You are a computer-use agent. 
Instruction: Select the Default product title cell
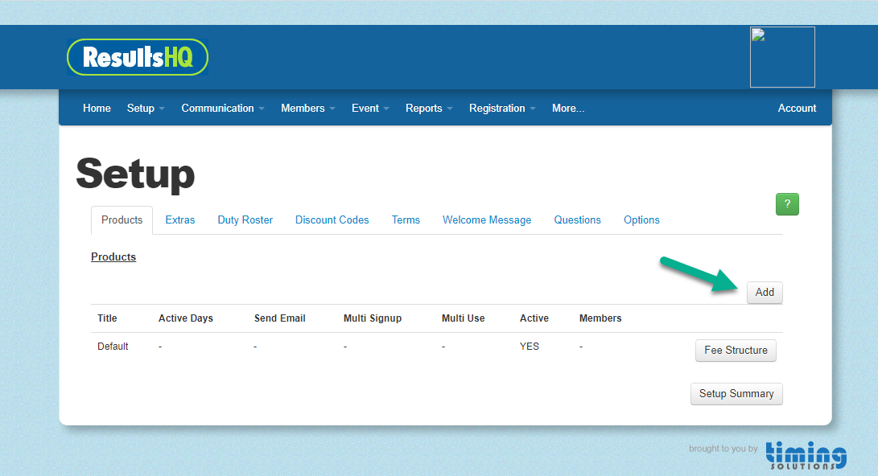[113, 347]
